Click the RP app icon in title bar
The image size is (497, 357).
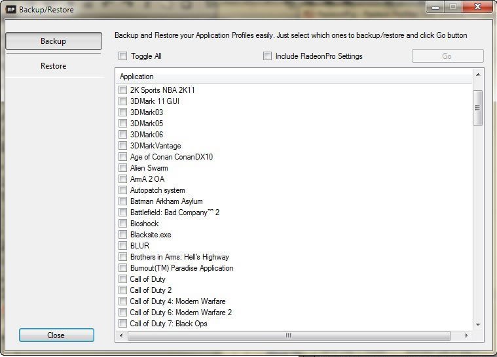pos(11,9)
